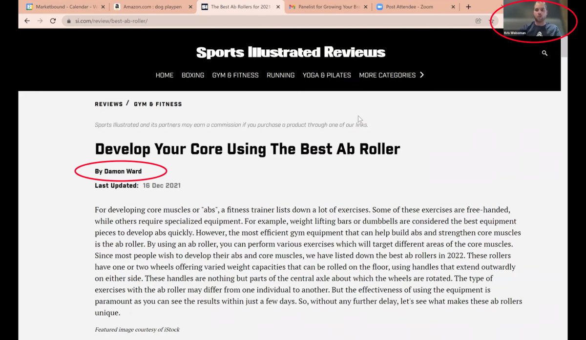
Task: Click Kris Weissman's video thumbnail
Action: click(535, 20)
